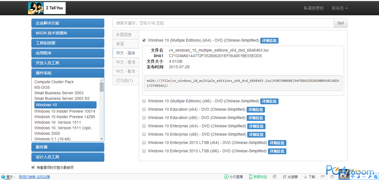
Task: Click the Go! search button
Action: point(340,23)
